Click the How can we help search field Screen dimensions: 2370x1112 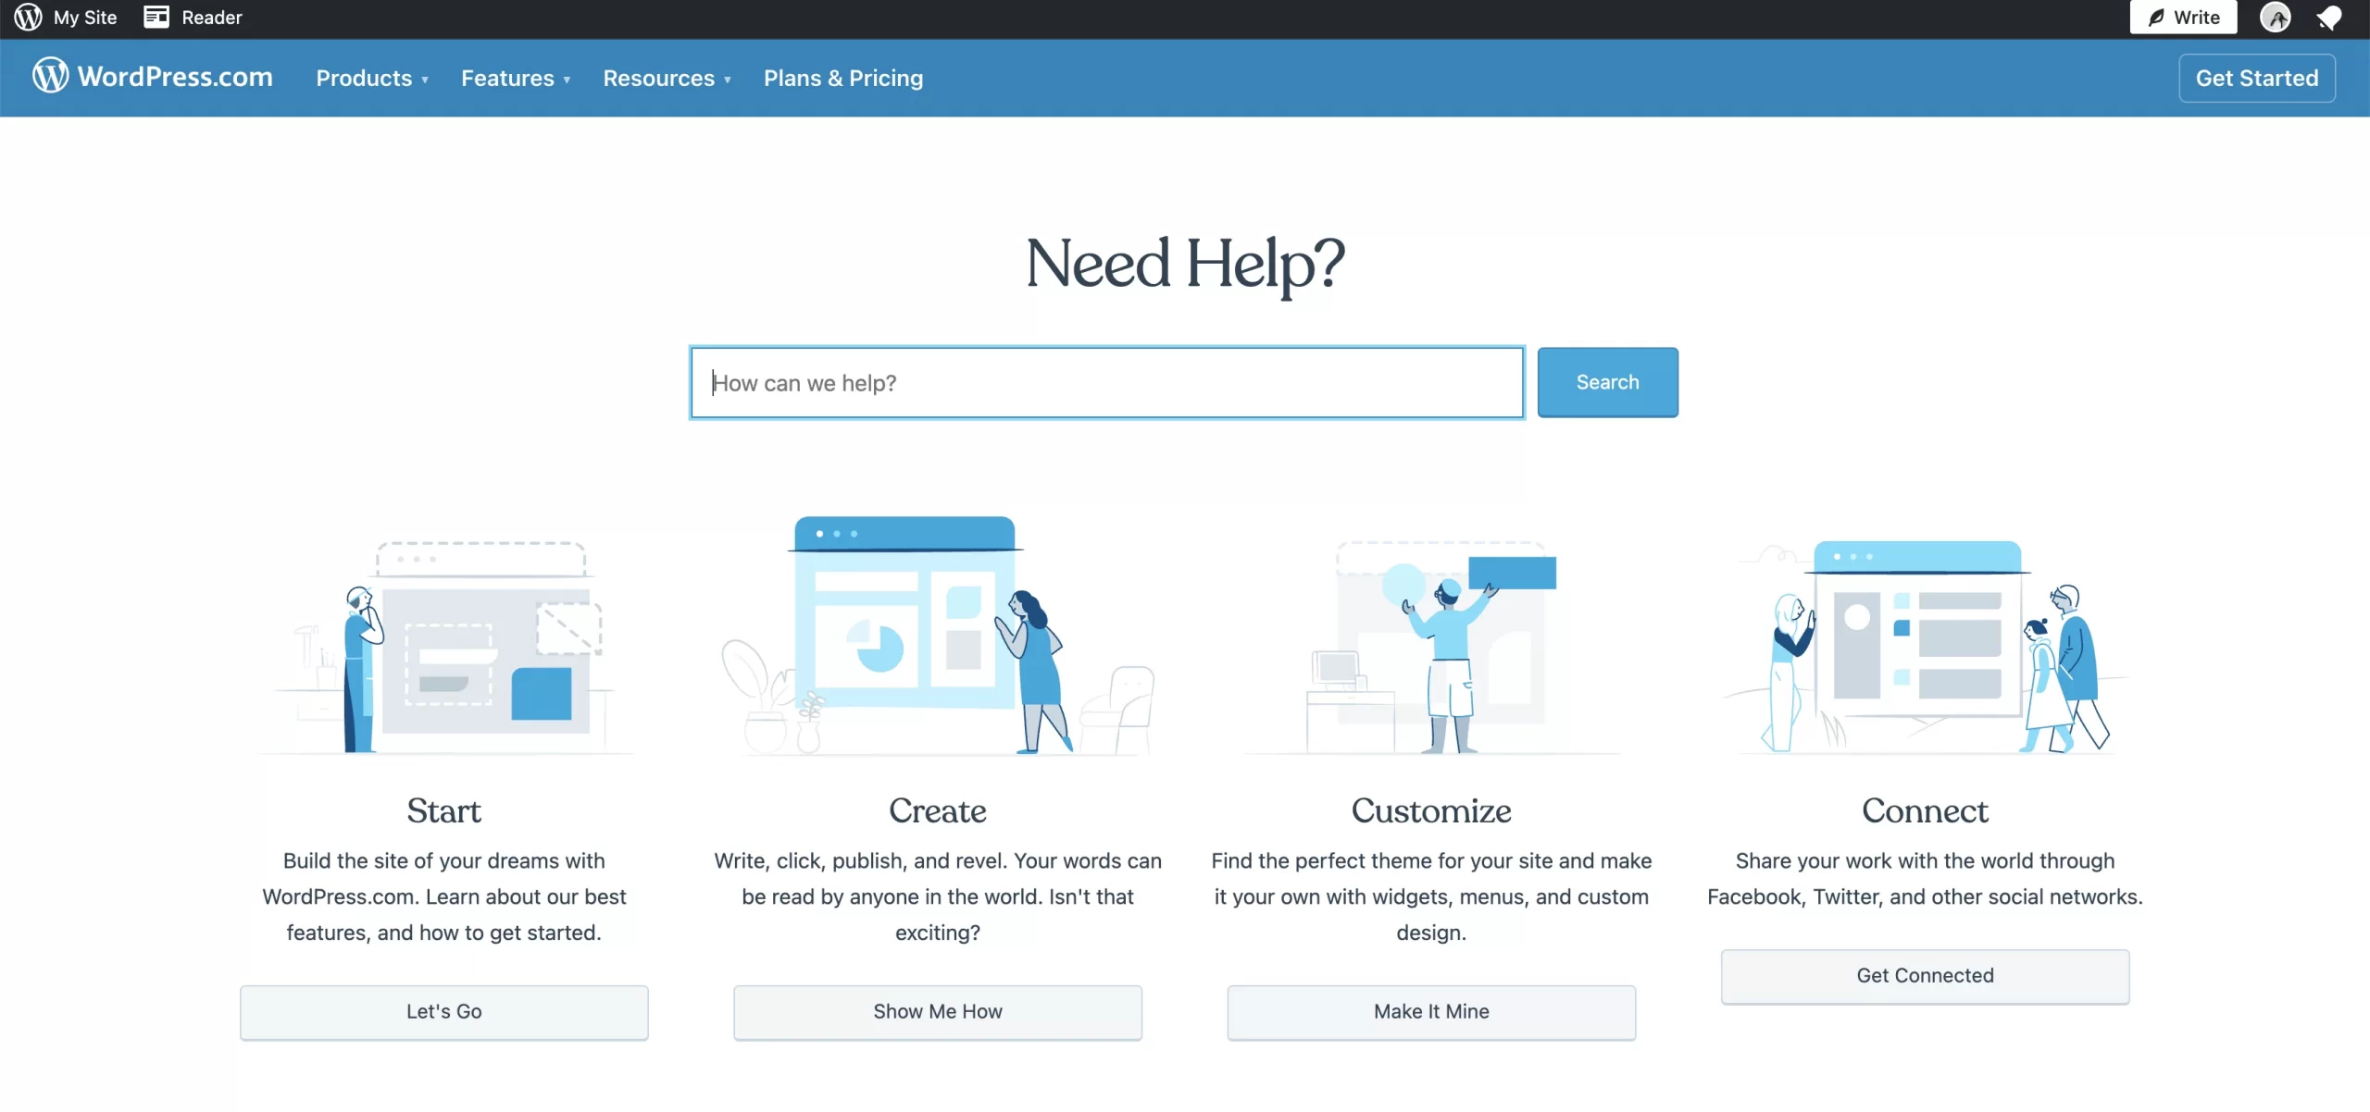coord(1106,381)
